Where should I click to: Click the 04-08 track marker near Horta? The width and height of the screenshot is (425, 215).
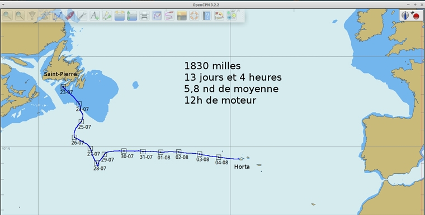219,157
